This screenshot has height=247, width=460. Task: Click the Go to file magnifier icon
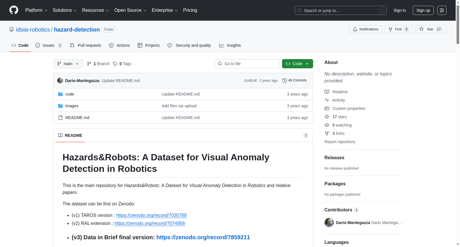pyautogui.click(x=220, y=64)
